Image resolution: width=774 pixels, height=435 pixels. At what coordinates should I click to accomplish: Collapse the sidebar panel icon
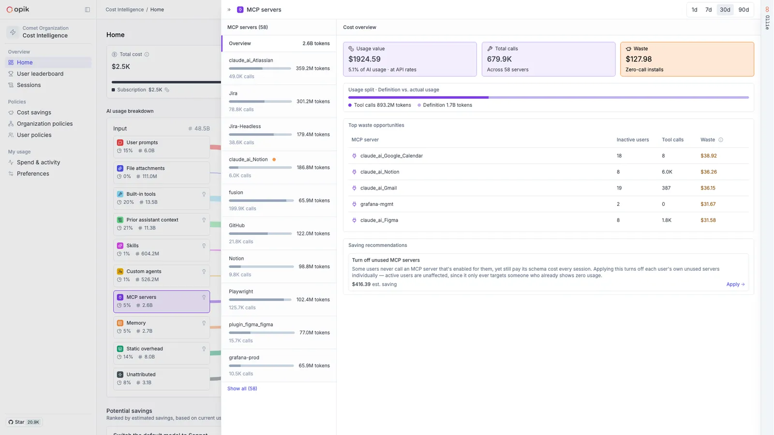pyautogui.click(x=88, y=10)
